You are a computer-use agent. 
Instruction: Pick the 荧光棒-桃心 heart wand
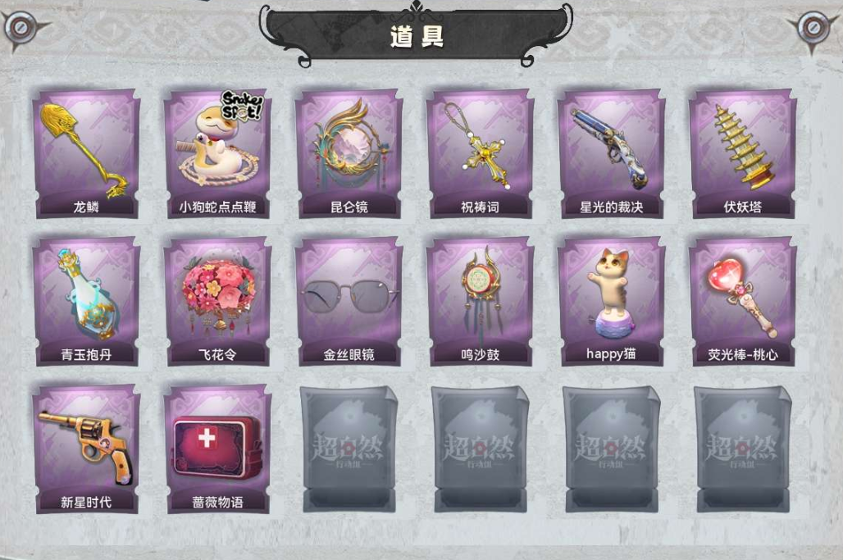[742, 302]
